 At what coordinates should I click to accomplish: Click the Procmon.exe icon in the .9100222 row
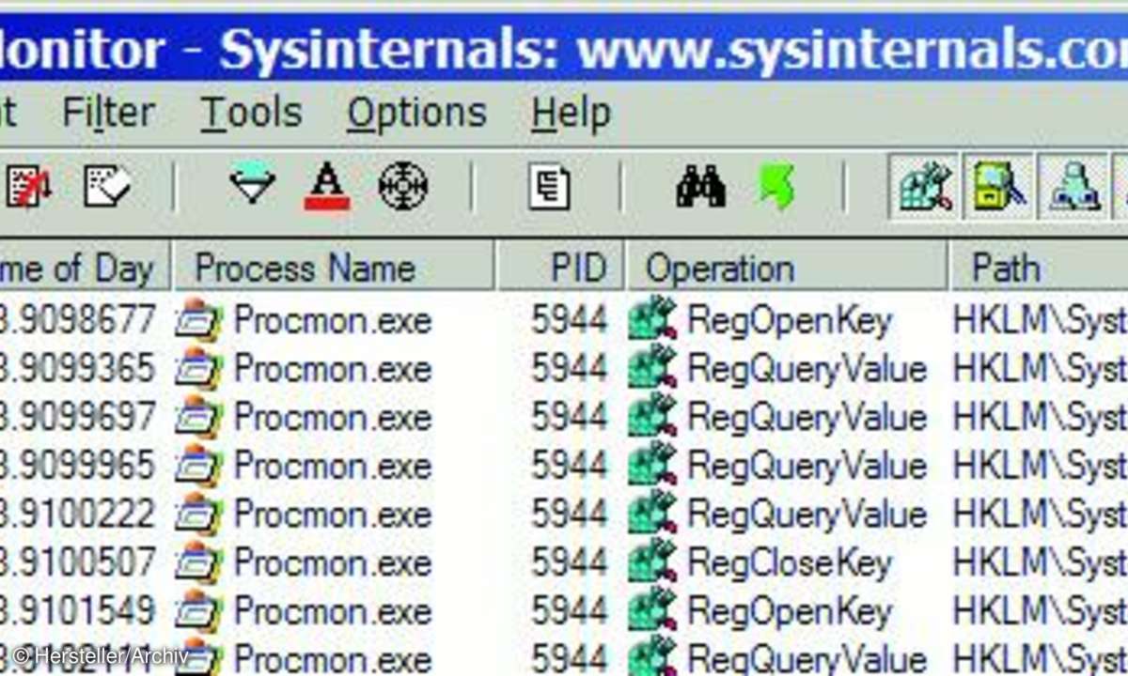pos(200,515)
